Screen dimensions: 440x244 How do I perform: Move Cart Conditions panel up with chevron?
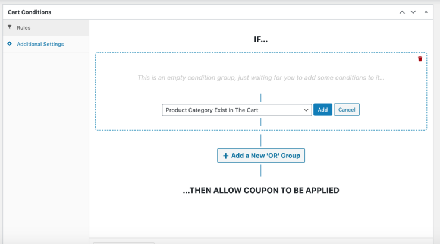(x=402, y=12)
